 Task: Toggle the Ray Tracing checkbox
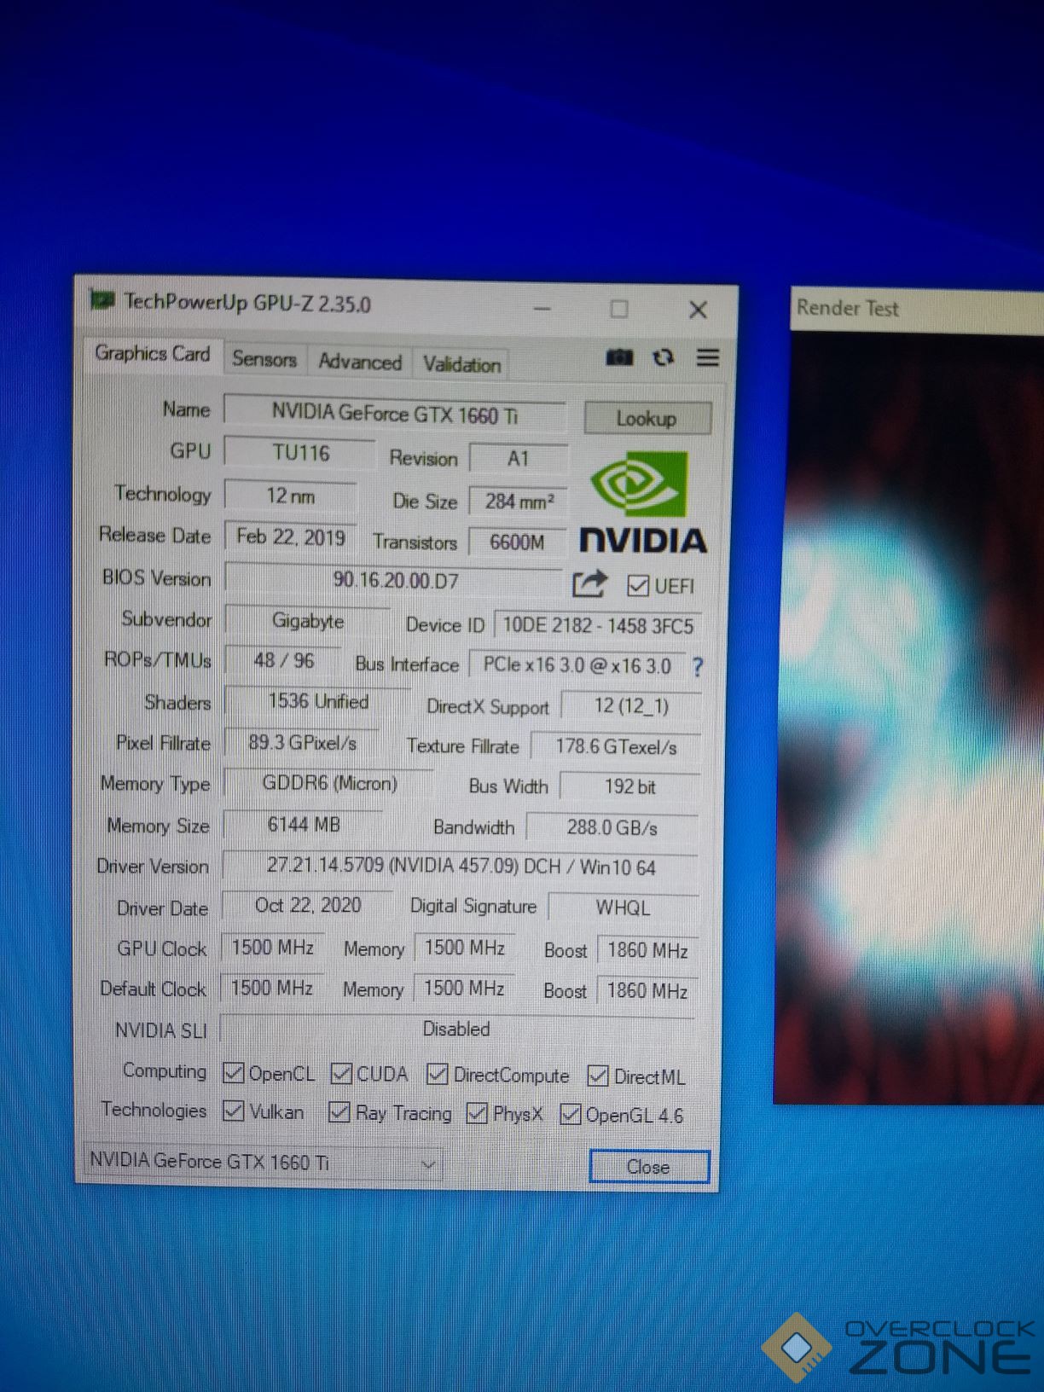pos(339,1111)
